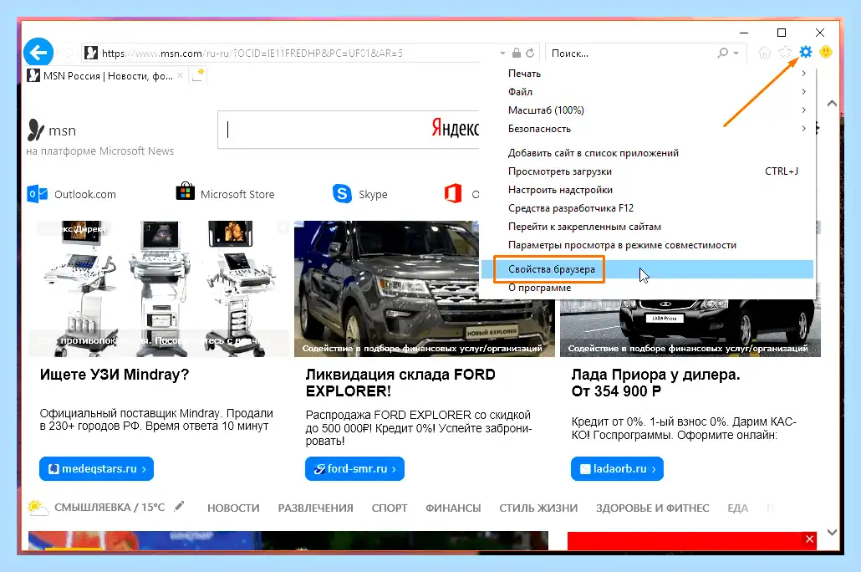Open the ФИНАНСЫ section

[453, 508]
